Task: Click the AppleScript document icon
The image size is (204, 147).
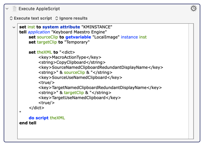Action: click(14, 9)
